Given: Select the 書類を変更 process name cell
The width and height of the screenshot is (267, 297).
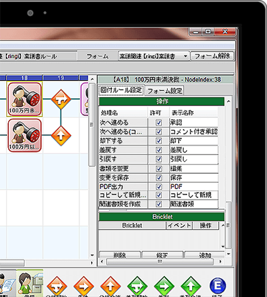Looking at the screenshot, I should point(123,168).
